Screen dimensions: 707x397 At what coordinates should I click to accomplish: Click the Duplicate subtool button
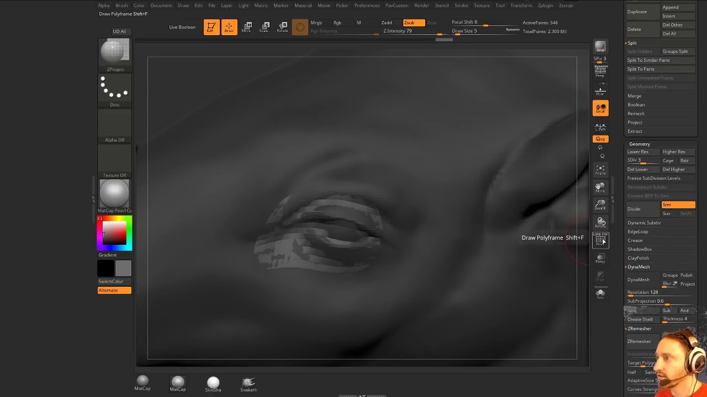tap(642, 12)
